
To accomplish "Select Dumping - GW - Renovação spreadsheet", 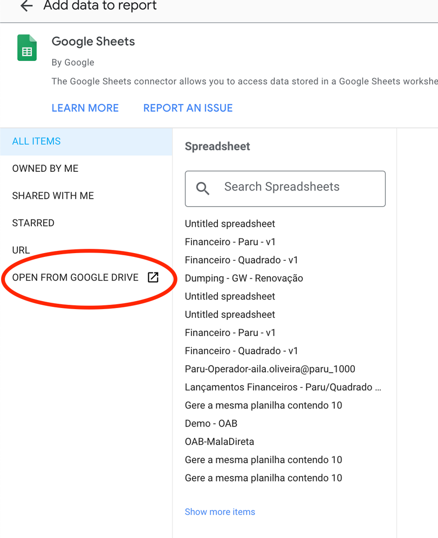I will pyautogui.click(x=244, y=278).
